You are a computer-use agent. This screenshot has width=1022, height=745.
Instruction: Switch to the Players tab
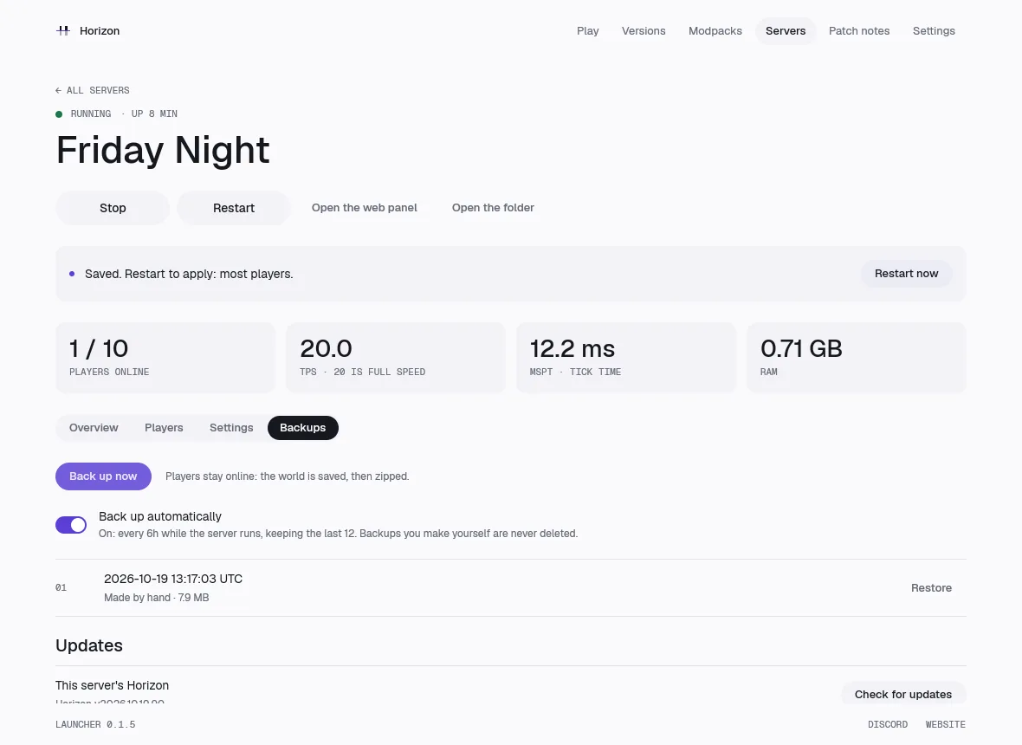(x=164, y=428)
